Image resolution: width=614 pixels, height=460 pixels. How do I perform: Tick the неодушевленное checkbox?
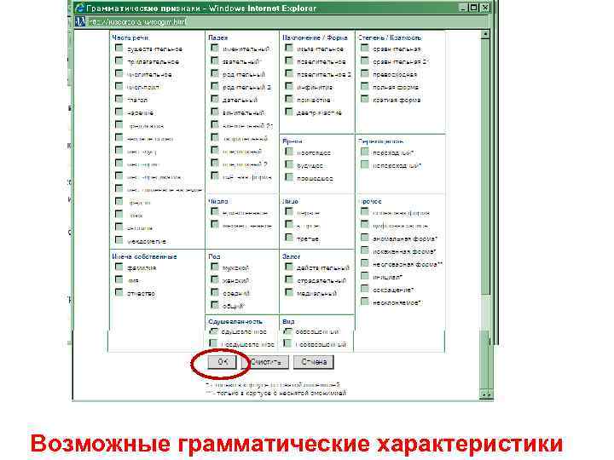pos(213,343)
